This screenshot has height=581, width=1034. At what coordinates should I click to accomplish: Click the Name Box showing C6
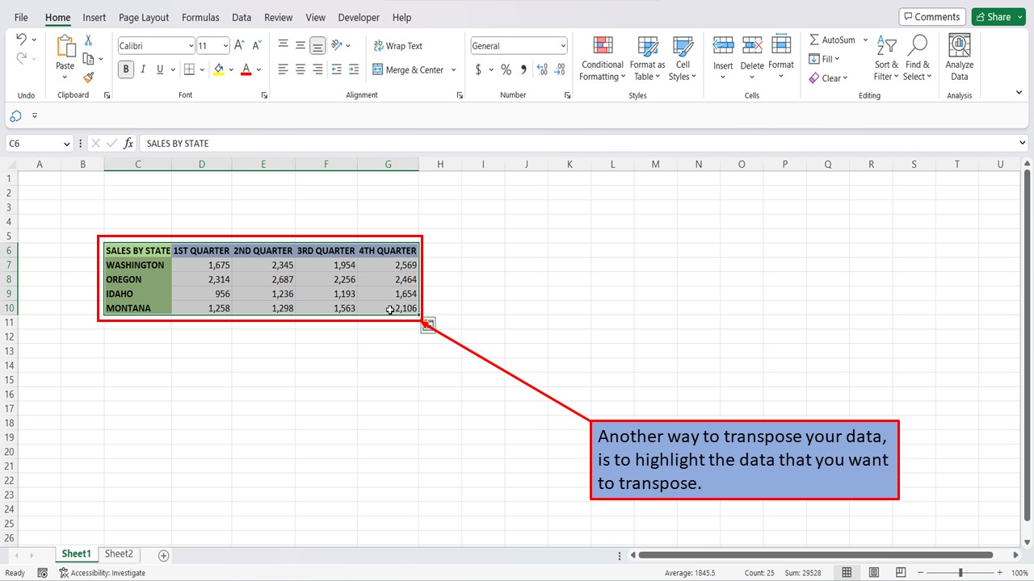click(x=32, y=143)
